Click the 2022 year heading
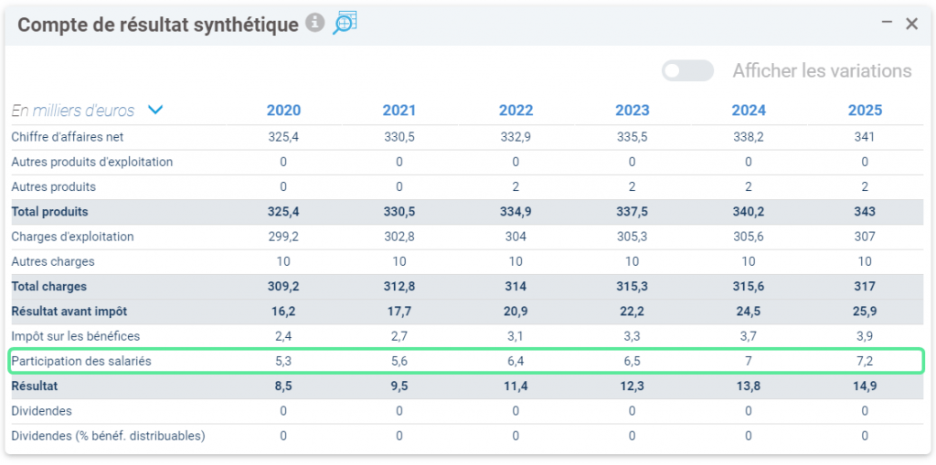Image resolution: width=936 pixels, height=465 pixels. (x=516, y=111)
